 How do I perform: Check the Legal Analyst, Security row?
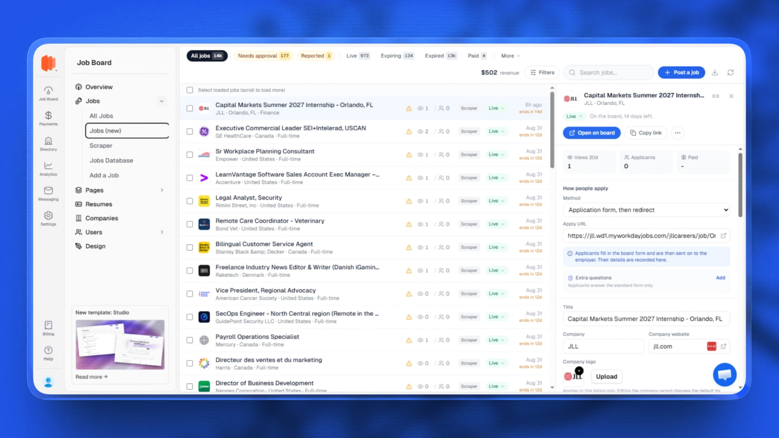pos(189,201)
